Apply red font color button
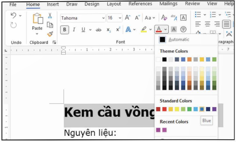 tap(159, 29)
